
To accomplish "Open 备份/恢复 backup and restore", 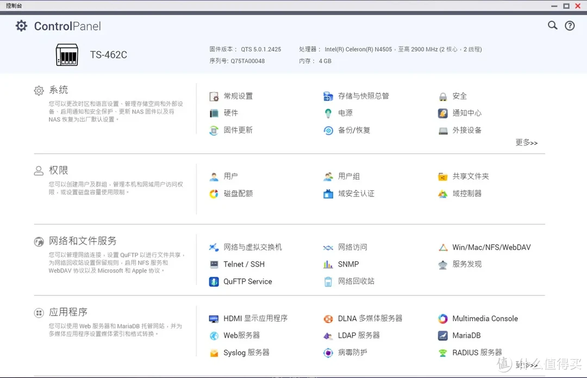I will [x=356, y=131].
